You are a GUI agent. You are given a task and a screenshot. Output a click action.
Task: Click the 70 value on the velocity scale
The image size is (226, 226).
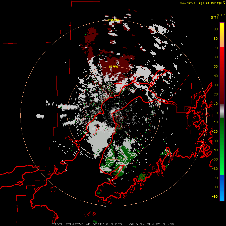pos(216,48)
